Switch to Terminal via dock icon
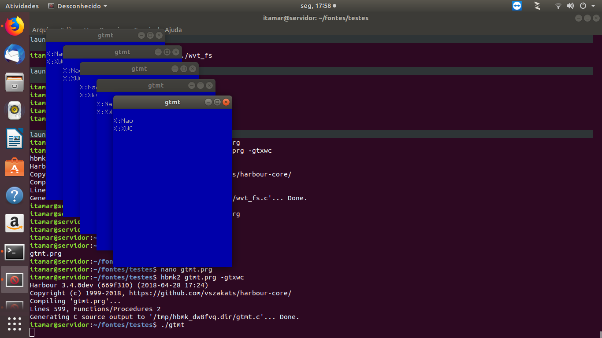Screen dimensions: 602x338 pos(15,252)
